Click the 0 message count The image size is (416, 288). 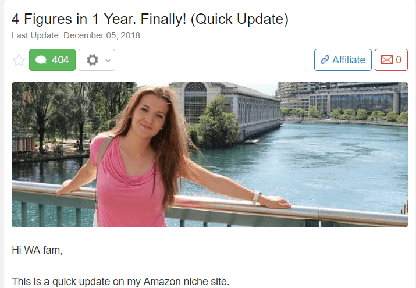point(398,60)
